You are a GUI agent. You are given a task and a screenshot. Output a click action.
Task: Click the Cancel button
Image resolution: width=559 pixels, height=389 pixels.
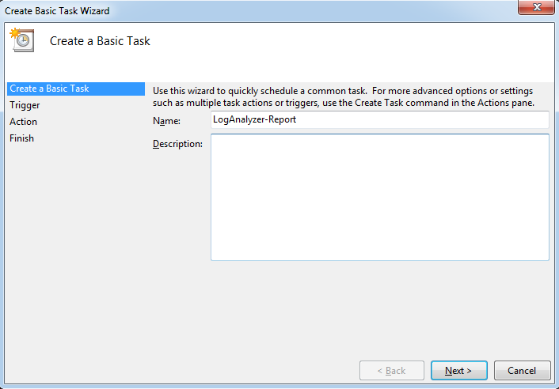tap(522, 371)
